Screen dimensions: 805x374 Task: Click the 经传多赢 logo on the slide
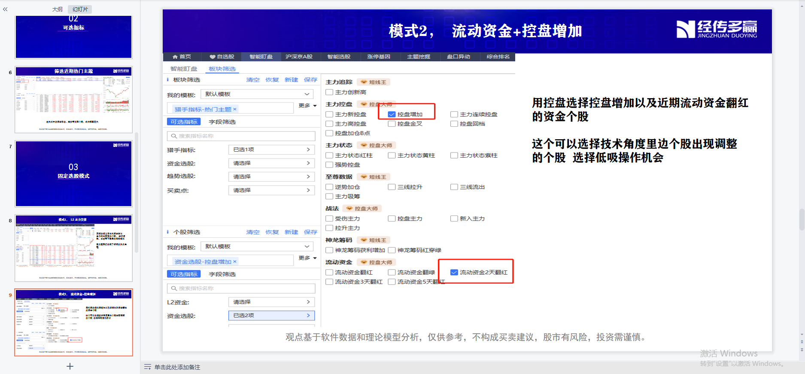(x=717, y=30)
